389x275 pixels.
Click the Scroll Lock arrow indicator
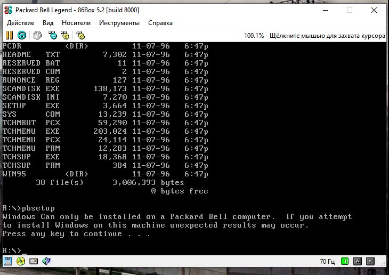point(370,261)
